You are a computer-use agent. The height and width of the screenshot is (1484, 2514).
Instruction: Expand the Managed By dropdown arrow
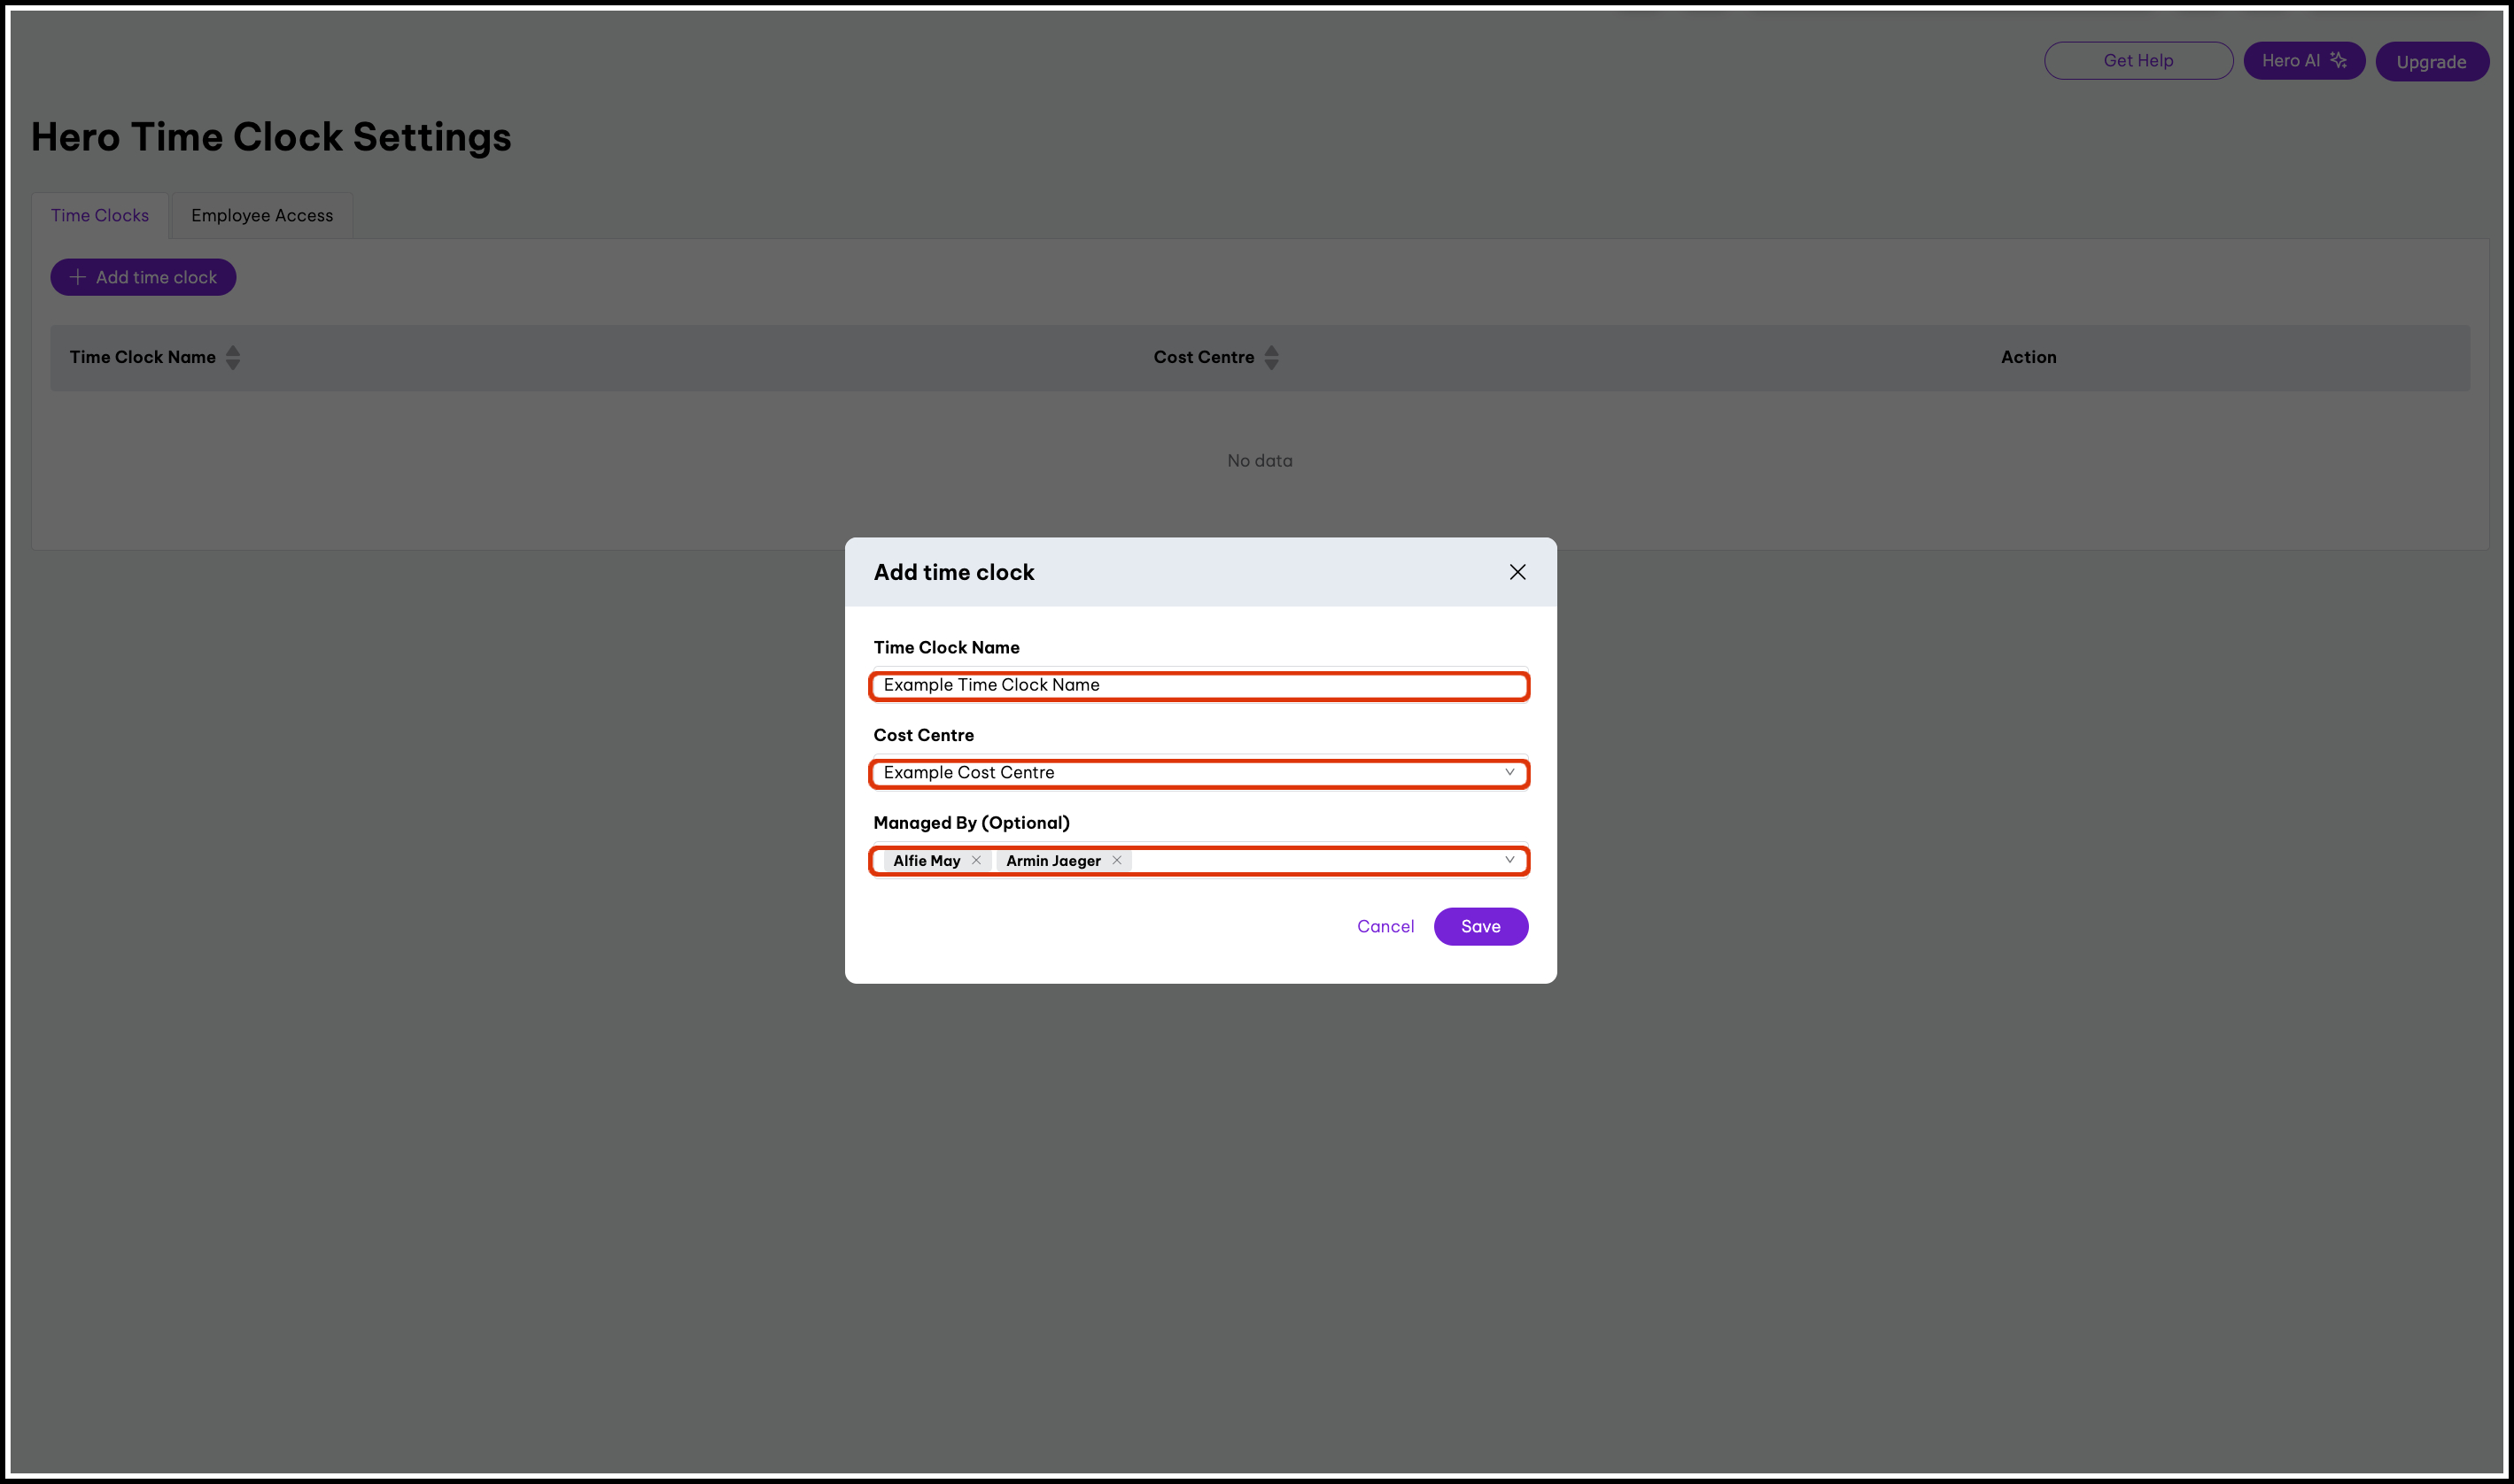pos(1509,860)
